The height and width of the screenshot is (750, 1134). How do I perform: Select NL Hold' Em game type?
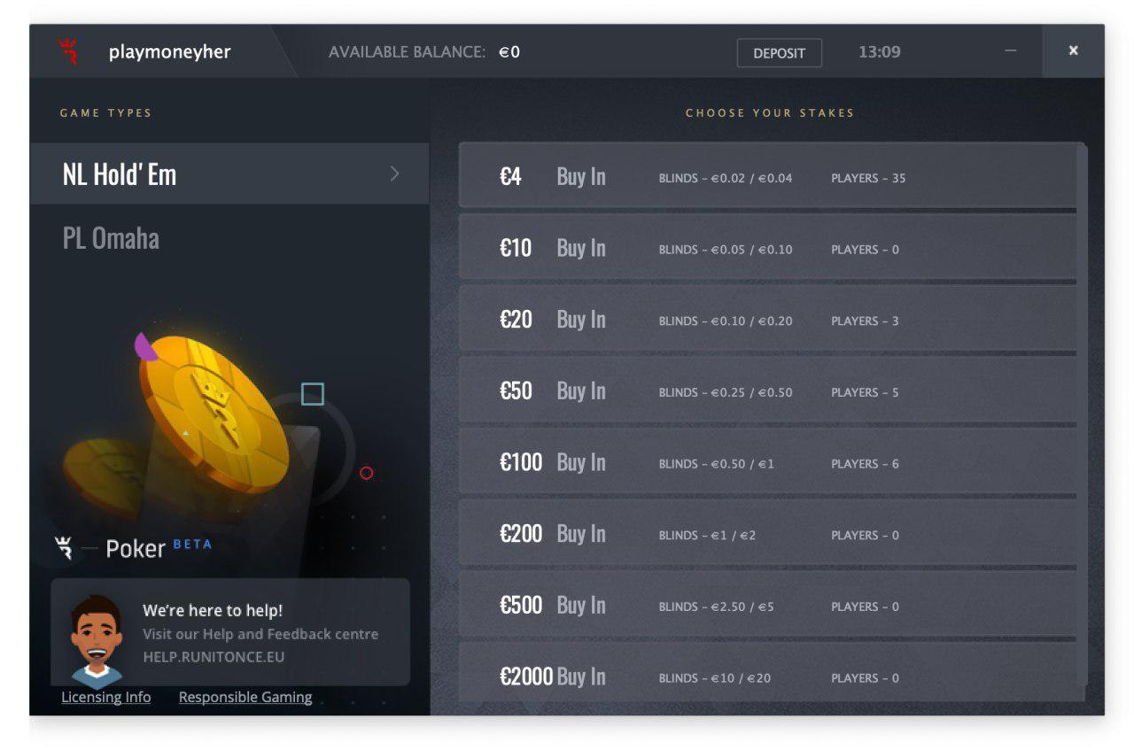tap(229, 174)
